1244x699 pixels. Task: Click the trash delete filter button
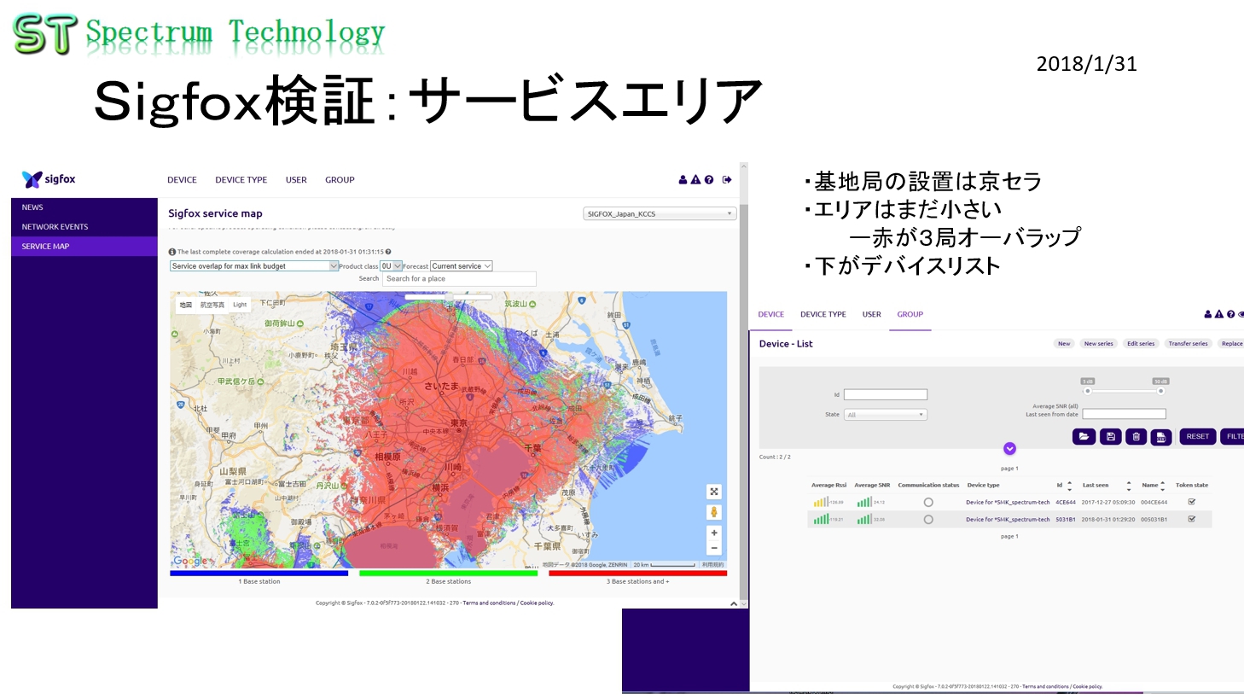1136,436
